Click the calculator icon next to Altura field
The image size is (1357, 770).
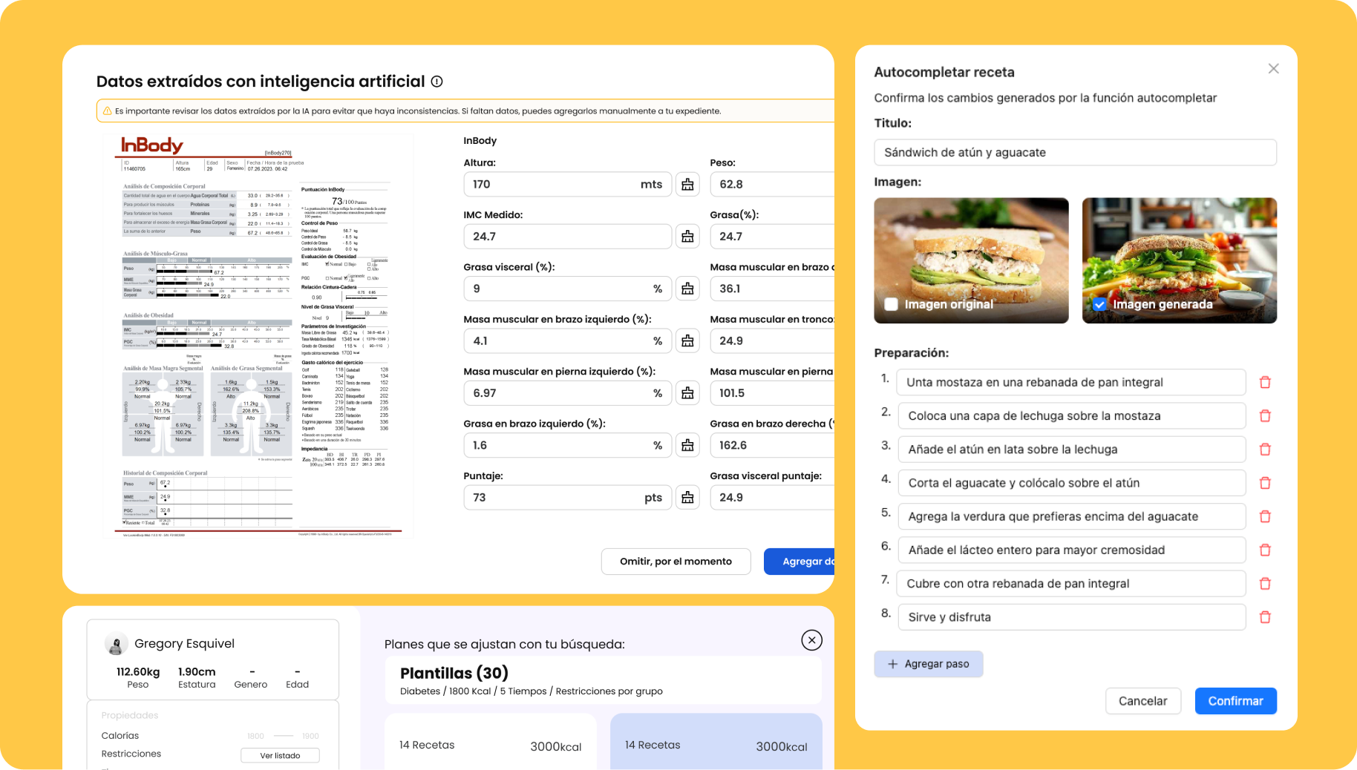point(687,185)
